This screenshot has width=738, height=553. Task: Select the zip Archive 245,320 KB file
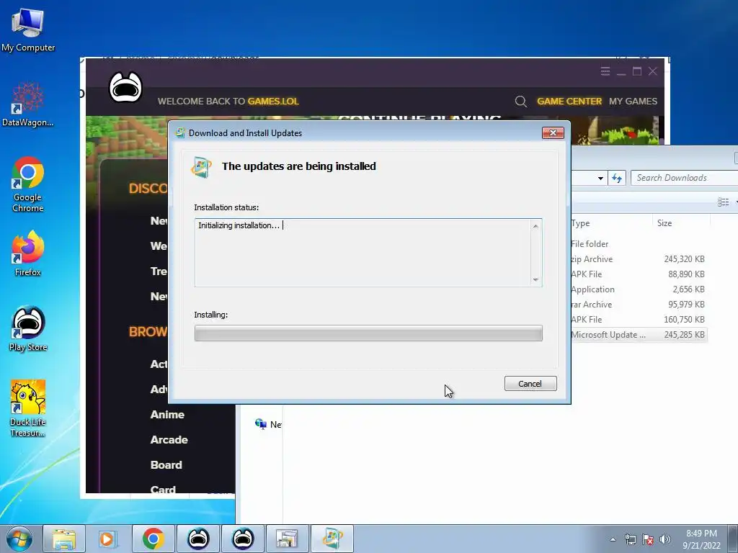[x=638, y=259]
